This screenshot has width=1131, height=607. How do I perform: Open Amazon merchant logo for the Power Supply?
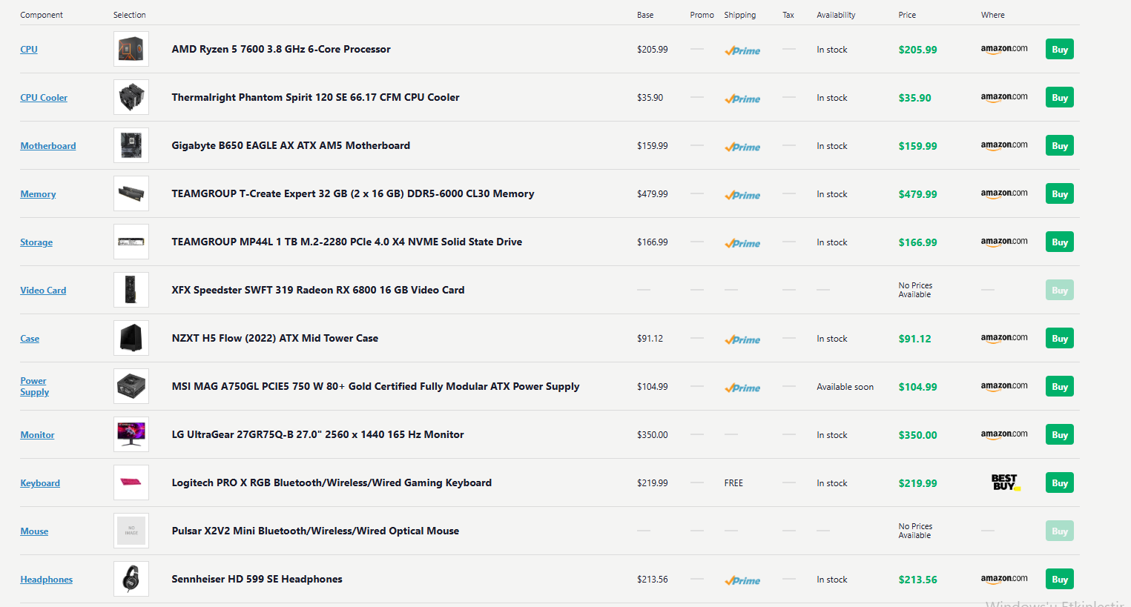click(1004, 386)
